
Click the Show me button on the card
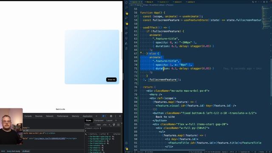click(111, 79)
